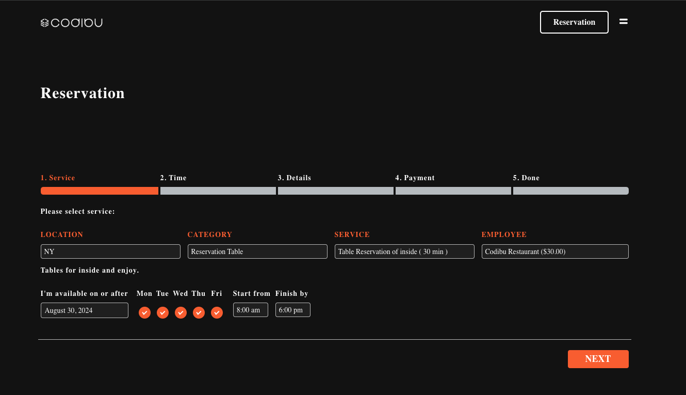Click the Reservation button in header
This screenshot has width=686, height=395.
point(574,22)
